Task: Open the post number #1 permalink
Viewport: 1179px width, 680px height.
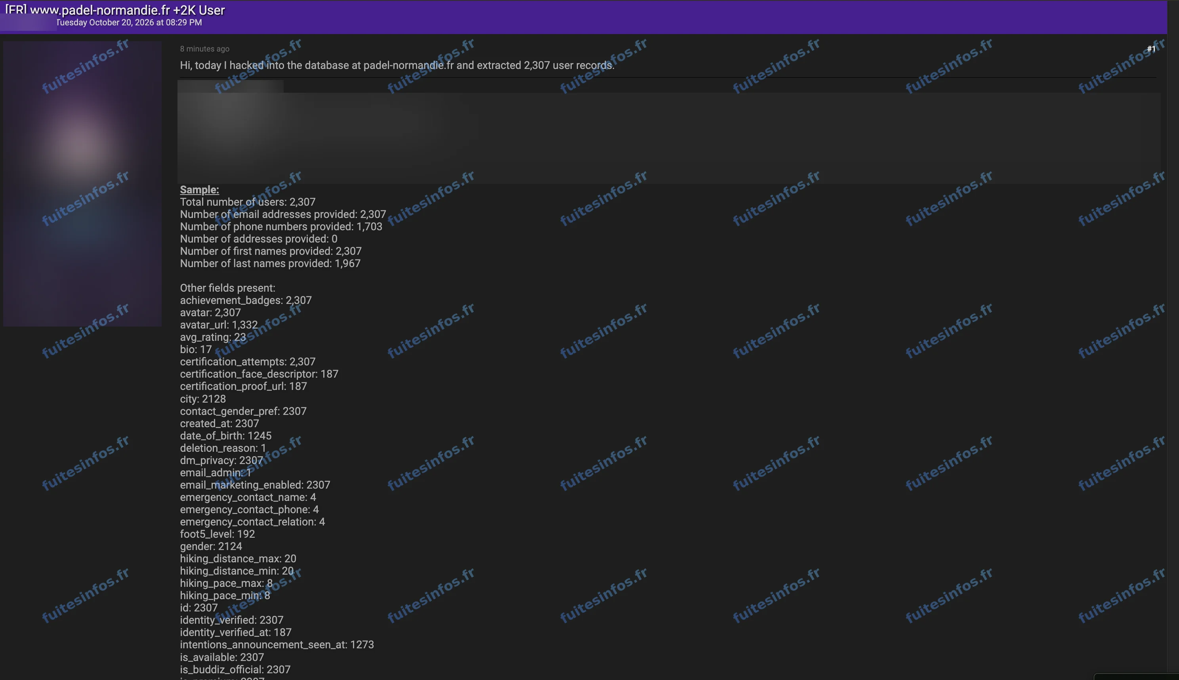Action: pos(1151,49)
